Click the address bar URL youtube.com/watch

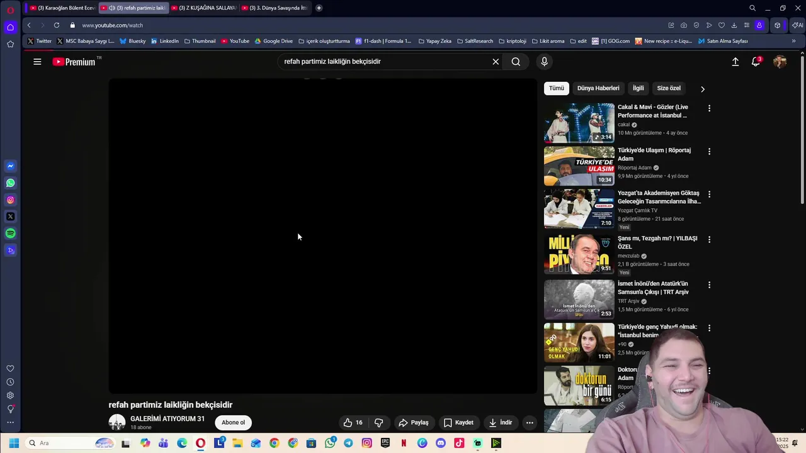click(113, 25)
